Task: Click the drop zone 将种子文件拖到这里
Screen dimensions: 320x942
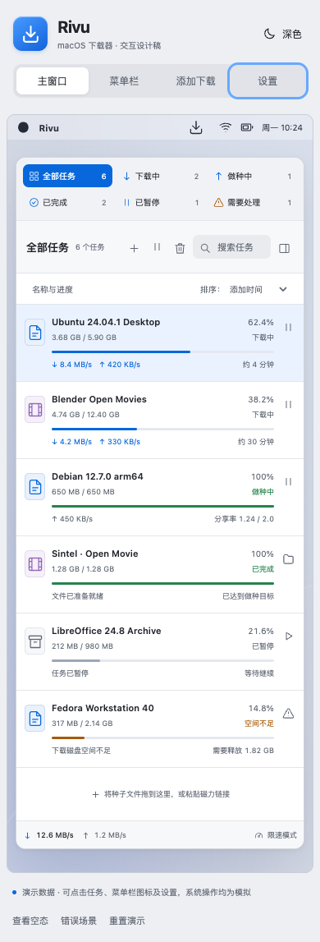Action: click(x=160, y=794)
